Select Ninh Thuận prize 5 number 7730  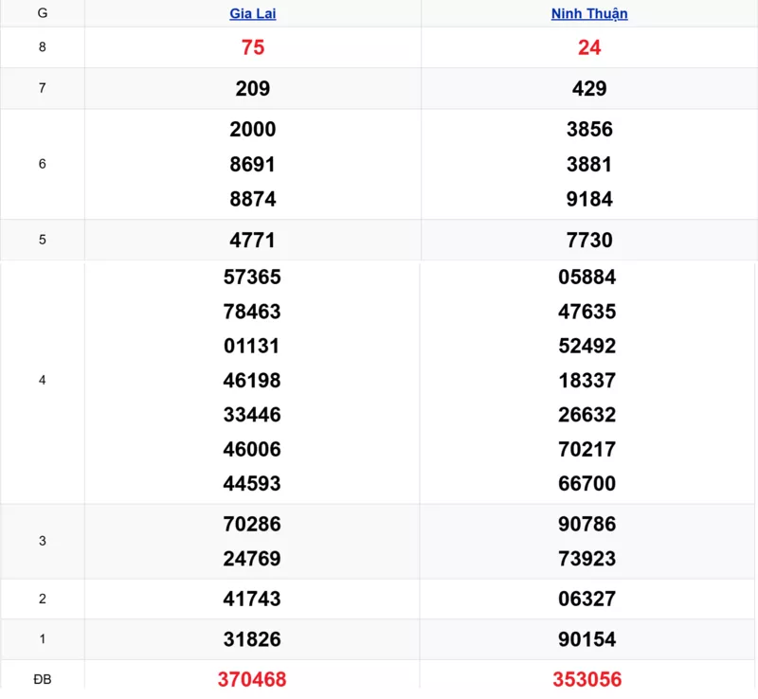tap(589, 240)
